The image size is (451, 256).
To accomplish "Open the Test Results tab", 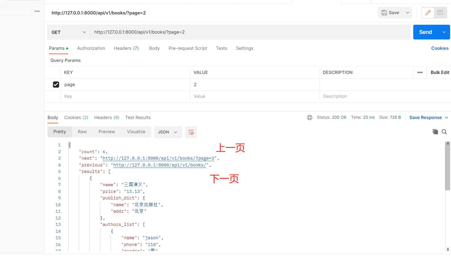I will pos(138,118).
